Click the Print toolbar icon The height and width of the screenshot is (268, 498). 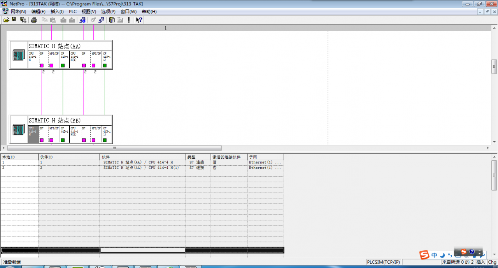[34, 20]
